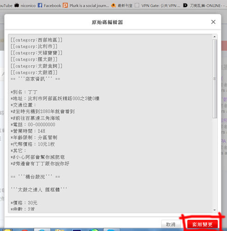The width and height of the screenshot is (227, 231).
Task: Open the Facebook bookmark icon
Action: pyautogui.click(x=40, y=6)
